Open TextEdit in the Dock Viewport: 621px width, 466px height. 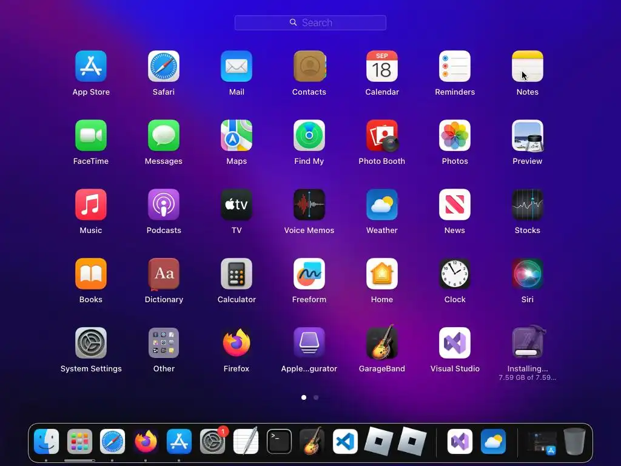246,441
